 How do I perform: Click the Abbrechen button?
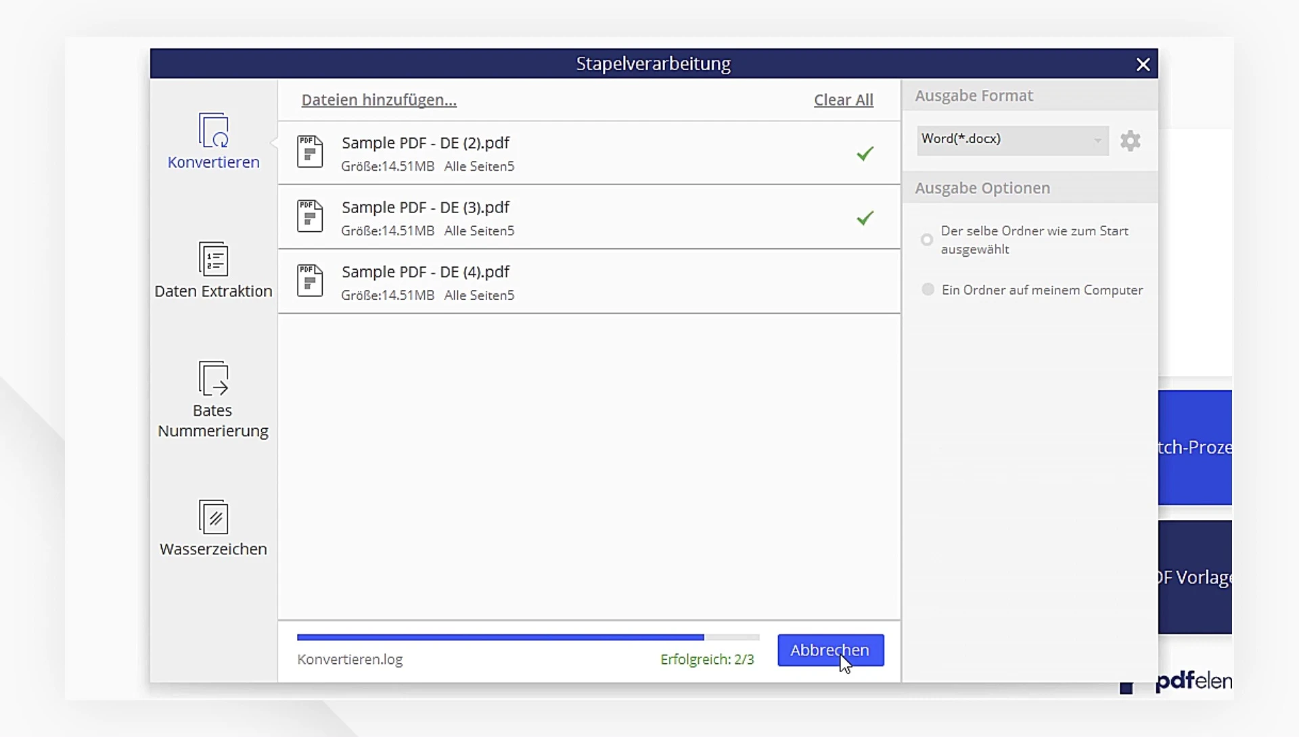pyautogui.click(x=831, y=650)
